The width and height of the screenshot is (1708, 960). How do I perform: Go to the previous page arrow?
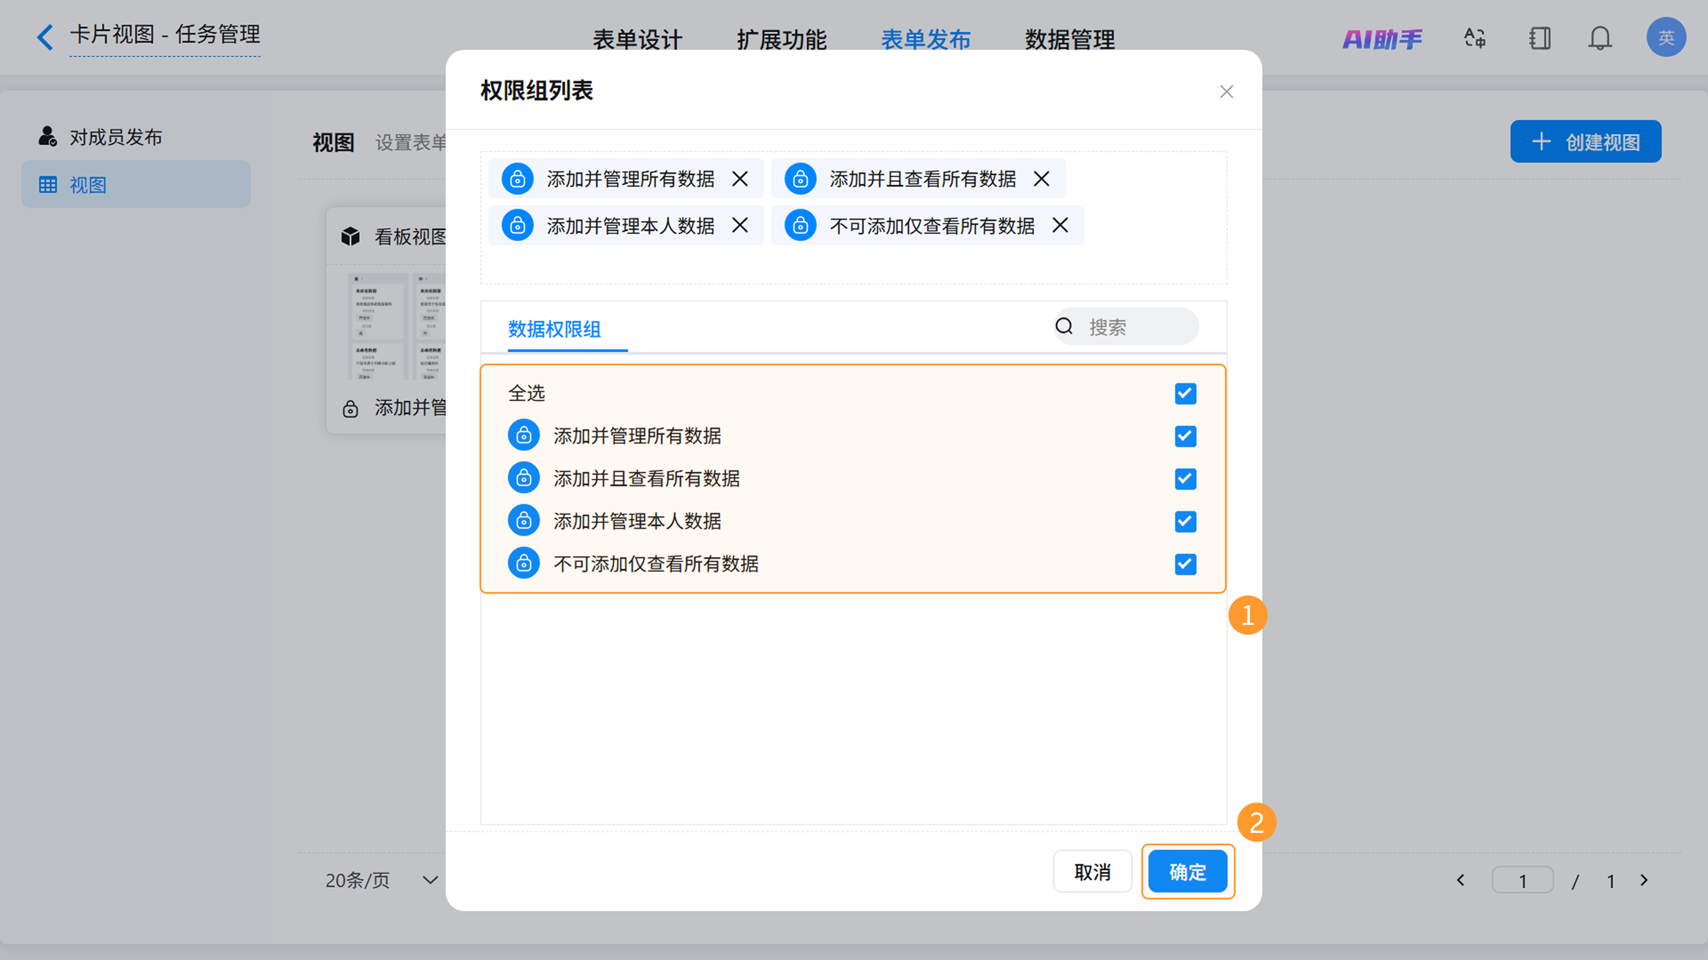coord(1461,880)
